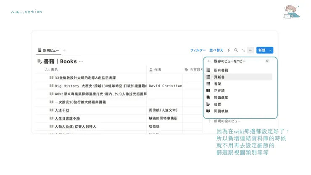Open the 一次讀完10位行銷大師經典講義 row
The width and height of the screenshot is (311, 175).
[x=80, y=102]
